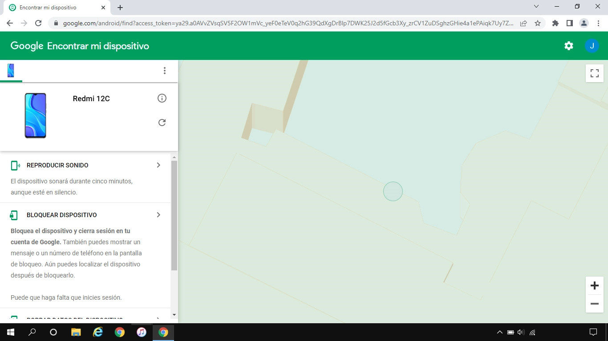
Task: Open File Explorer from the taskbar
Action: tap(76, 332)
